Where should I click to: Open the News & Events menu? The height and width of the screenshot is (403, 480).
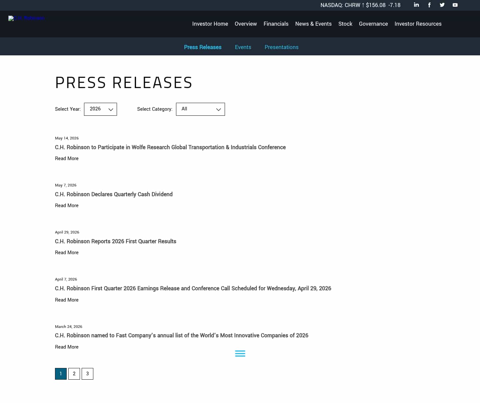pos(313,24)
